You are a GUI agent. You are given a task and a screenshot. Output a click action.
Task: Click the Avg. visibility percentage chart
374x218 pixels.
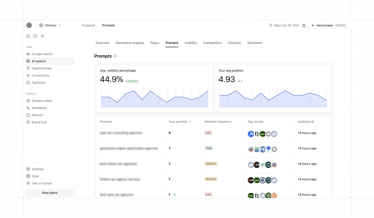pos(154,97)
